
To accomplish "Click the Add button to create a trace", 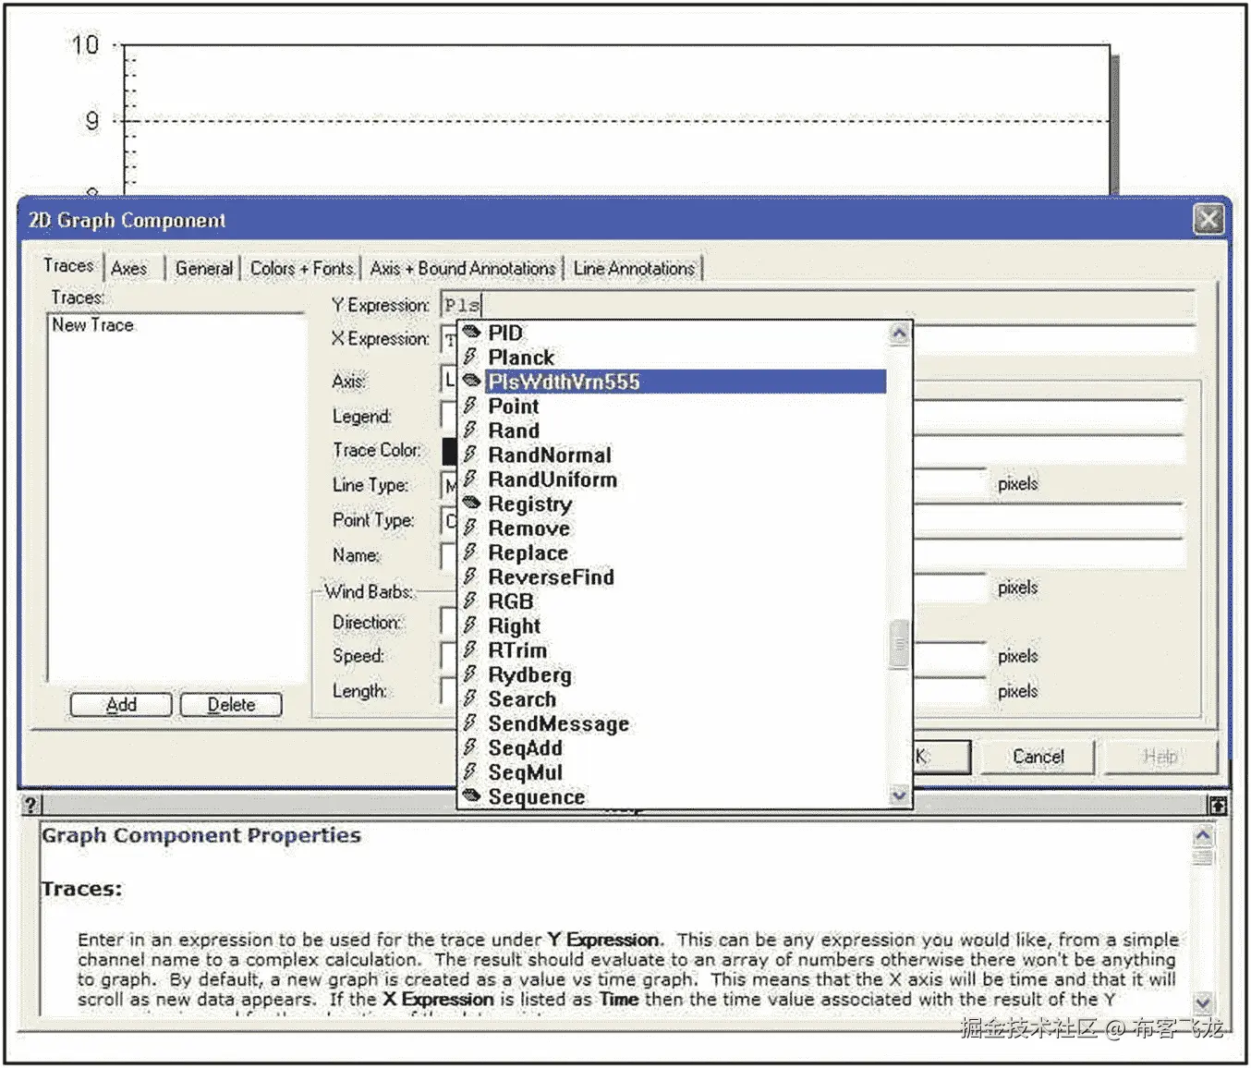I will [x=120, y=704].
